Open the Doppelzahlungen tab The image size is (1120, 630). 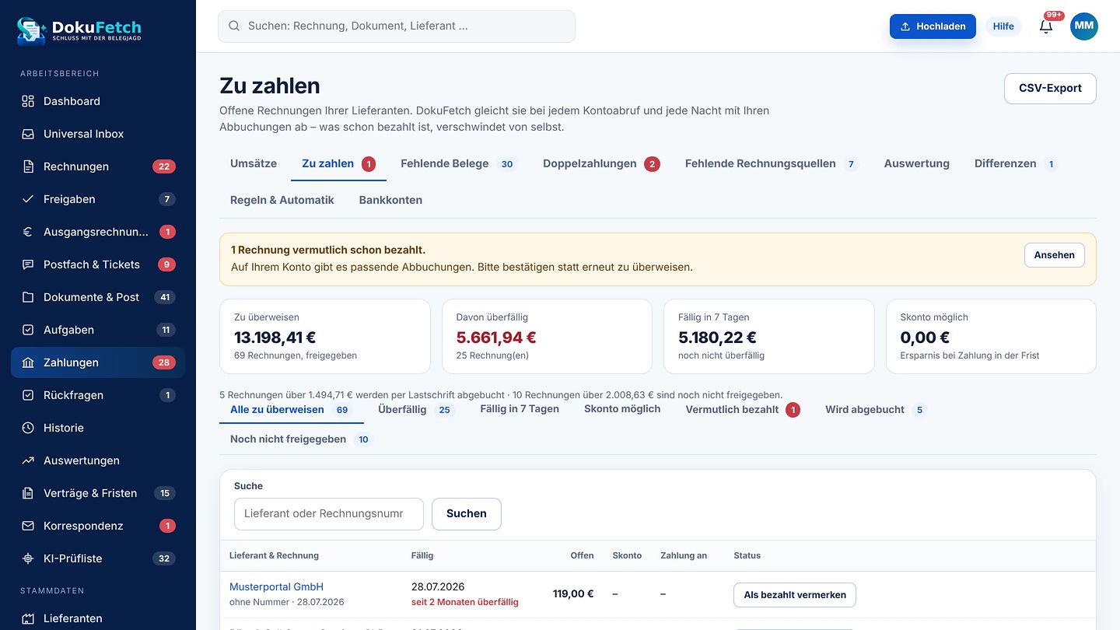[x=601, y=163]
